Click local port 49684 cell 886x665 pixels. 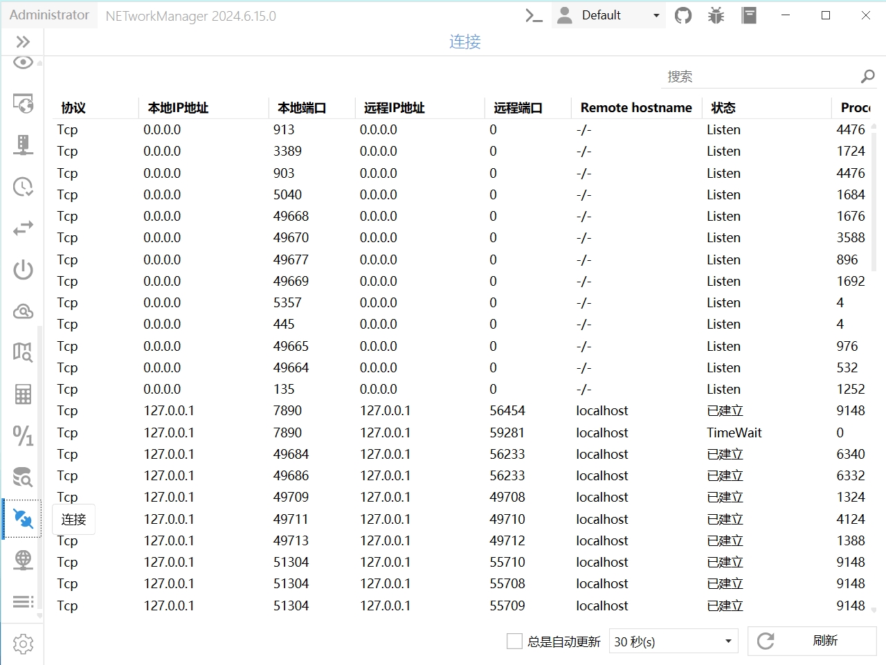click(291, 454)
